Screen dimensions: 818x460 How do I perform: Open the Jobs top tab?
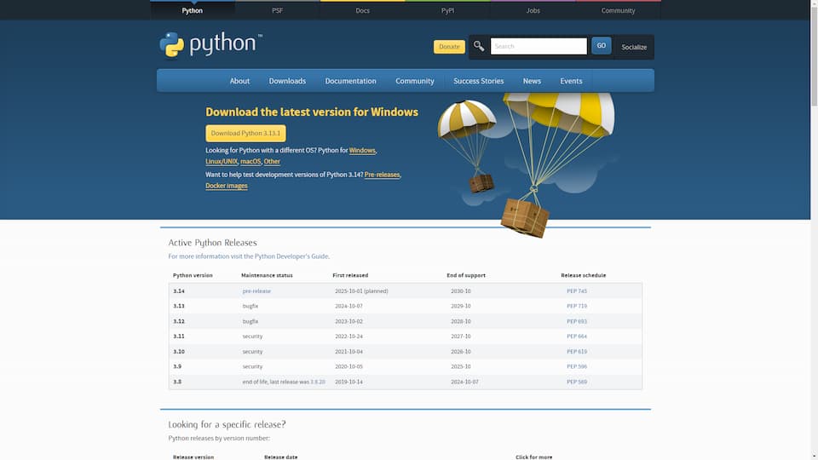pyautogui.click(x=533, y=10)
